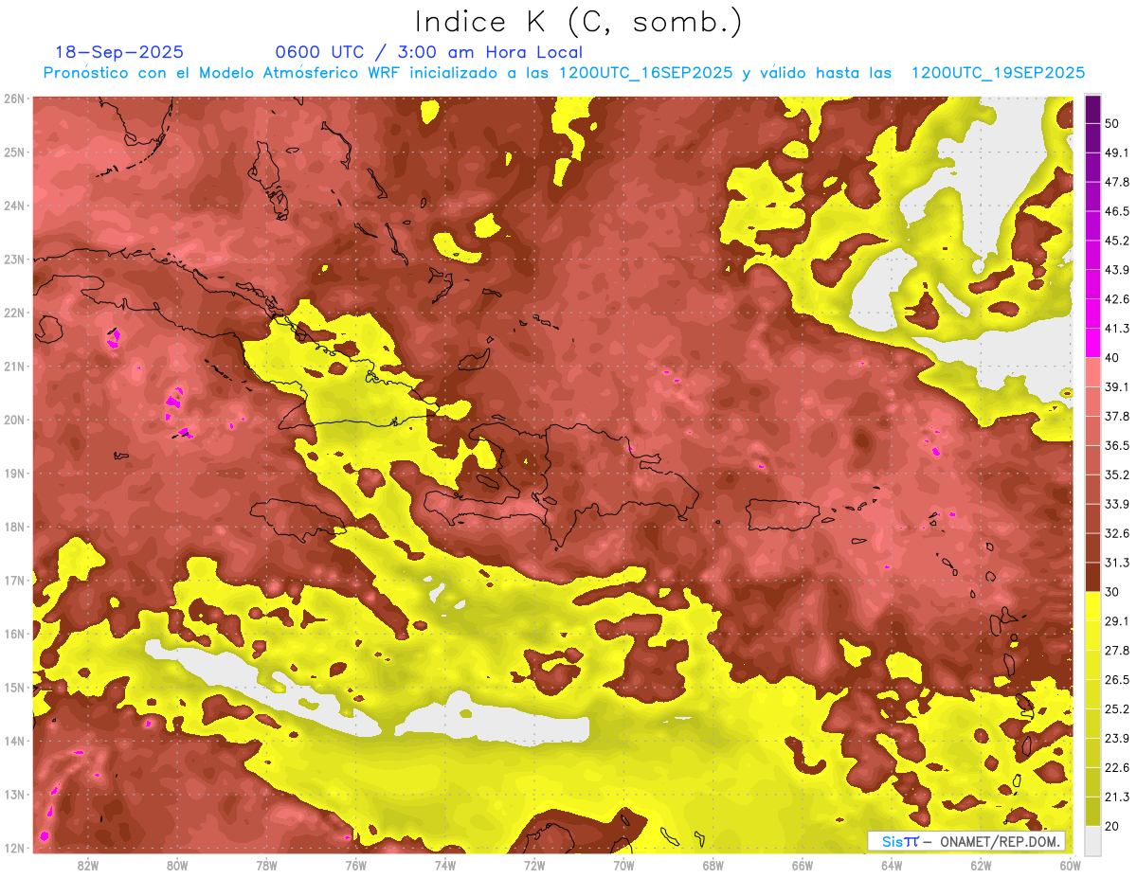The height and width of the screenshot is (878, 1137).
Task: Click the longitude label "62W"
Action: point(981,865)
